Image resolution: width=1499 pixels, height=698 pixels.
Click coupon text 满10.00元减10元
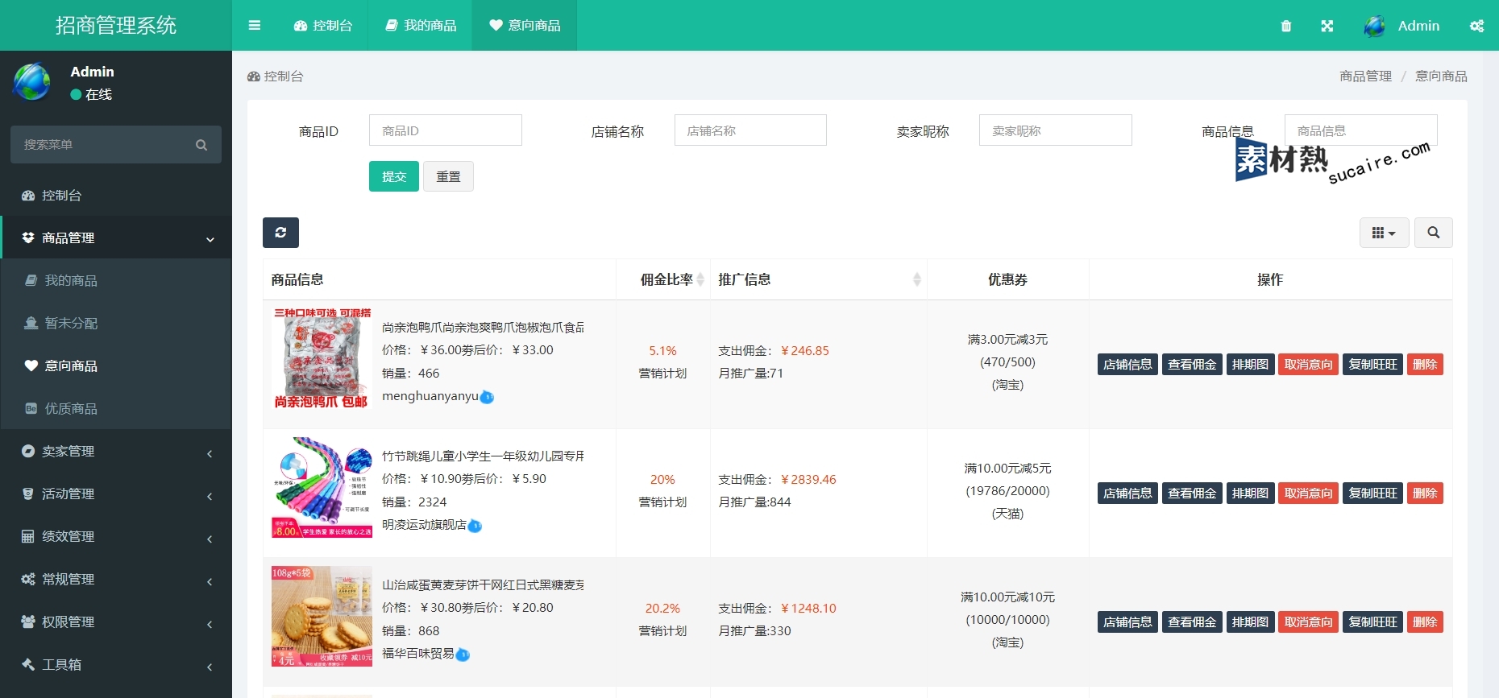click(x=1007, y=597)
